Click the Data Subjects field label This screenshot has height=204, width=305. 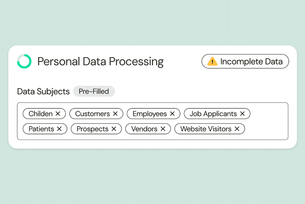(43, 91)
